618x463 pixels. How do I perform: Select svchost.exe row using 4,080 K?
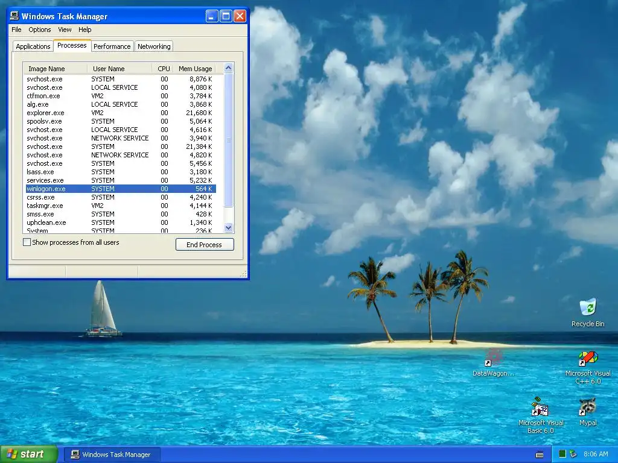(121, 87)
